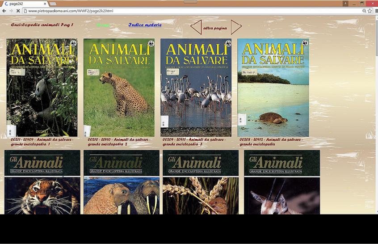Go back with the browser back arrow

click(4, 11)
